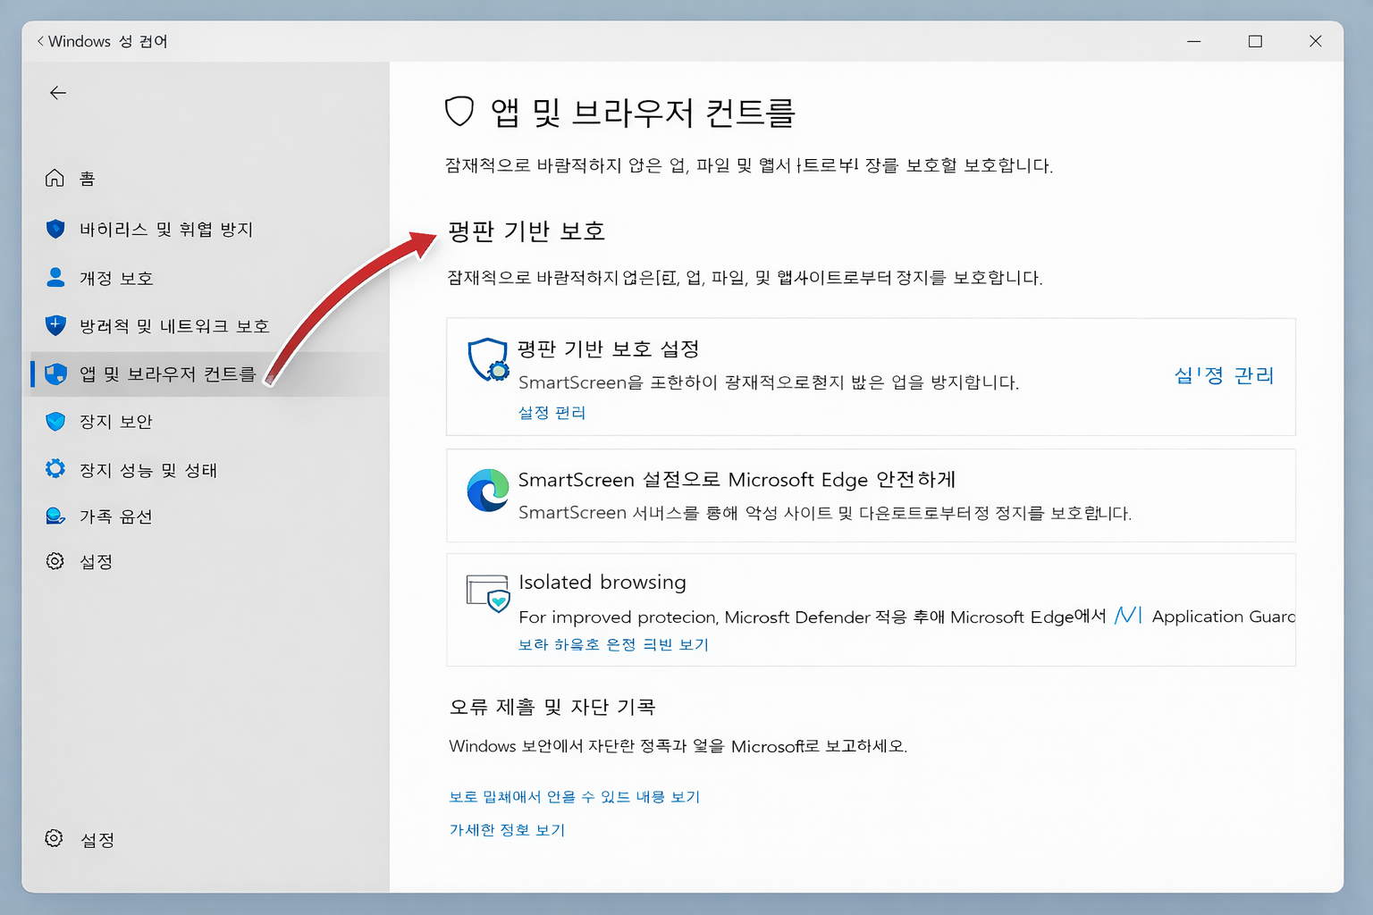Click the family options icon
The height and width of the screenshot is (915, 1373).
pyautogui.click(x=55, y=516)
